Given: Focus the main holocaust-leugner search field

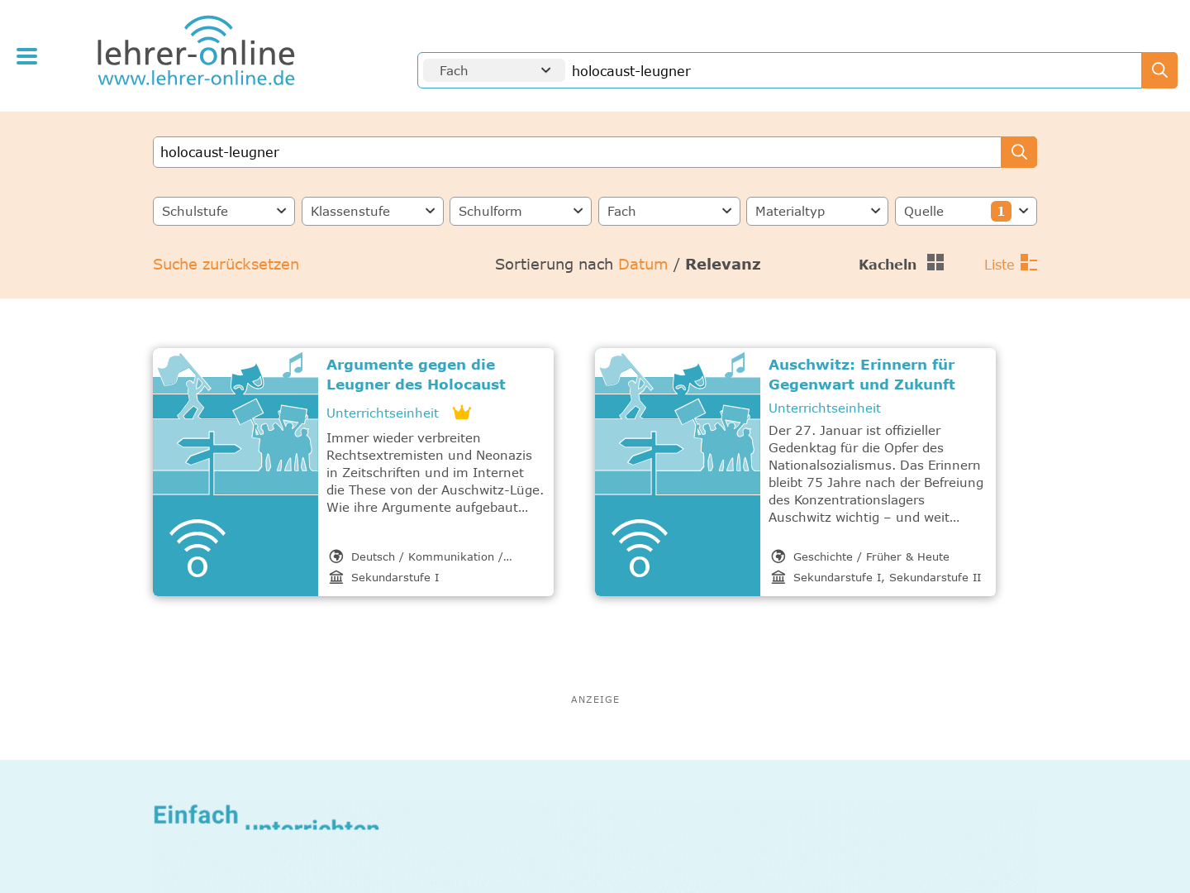Looking at the screenshot, I should (x=577, y=152).
